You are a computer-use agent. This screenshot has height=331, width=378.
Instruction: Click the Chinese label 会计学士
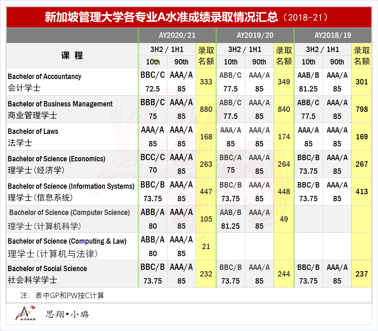point(24,88)
